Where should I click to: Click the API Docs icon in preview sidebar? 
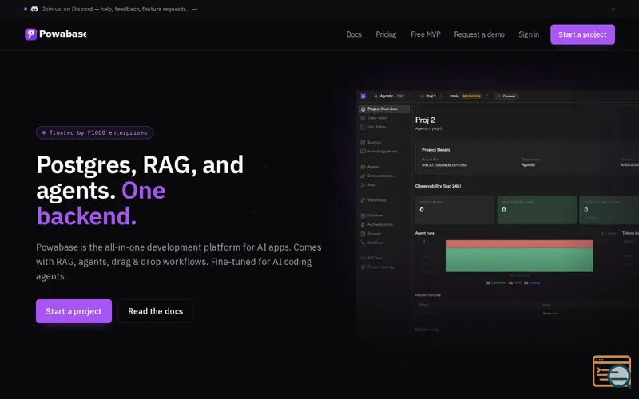tap(363, 258)
